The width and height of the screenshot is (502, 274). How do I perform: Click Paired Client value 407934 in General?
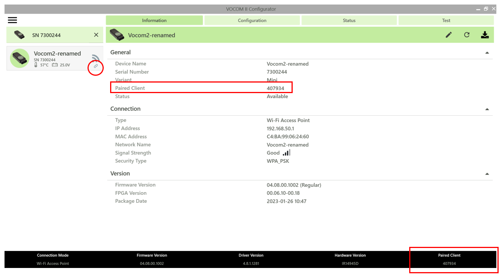(275, 88)
